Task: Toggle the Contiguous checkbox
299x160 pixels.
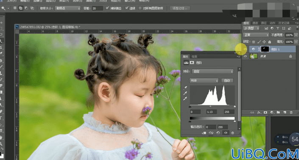Action: [x=127, y=8]
